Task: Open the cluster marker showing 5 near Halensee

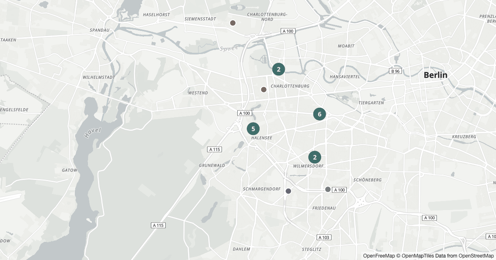Action: [x=253, y=129]
